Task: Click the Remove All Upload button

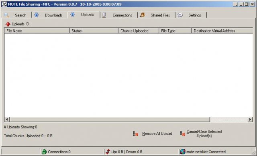Action: coord(153,134)
